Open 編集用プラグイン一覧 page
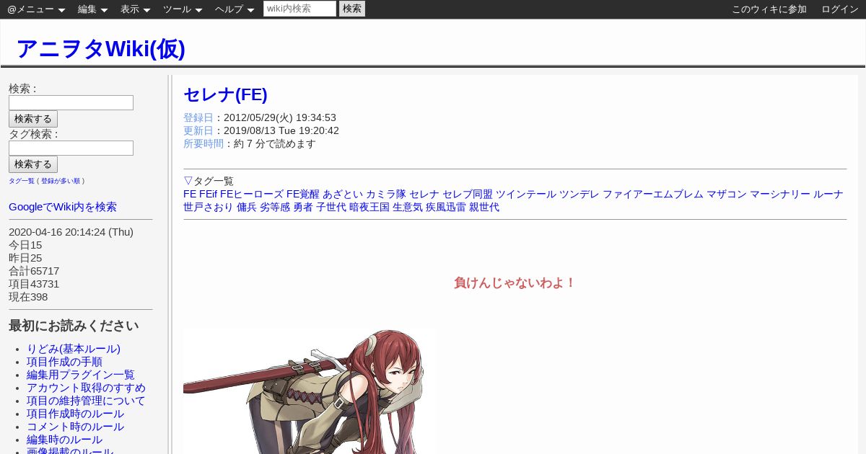The image size is (866, 454). [81, 375]
